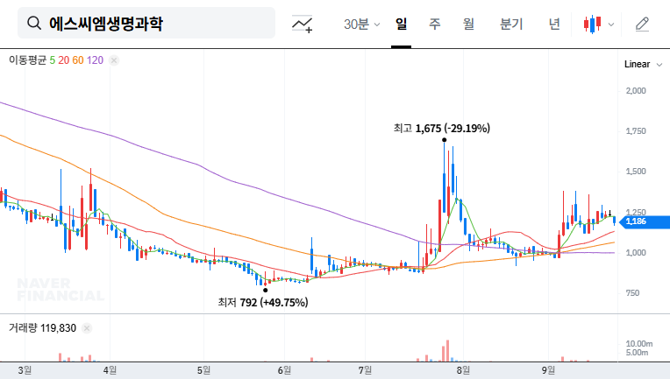Click the 120-day moving average label

click(95, 60)
